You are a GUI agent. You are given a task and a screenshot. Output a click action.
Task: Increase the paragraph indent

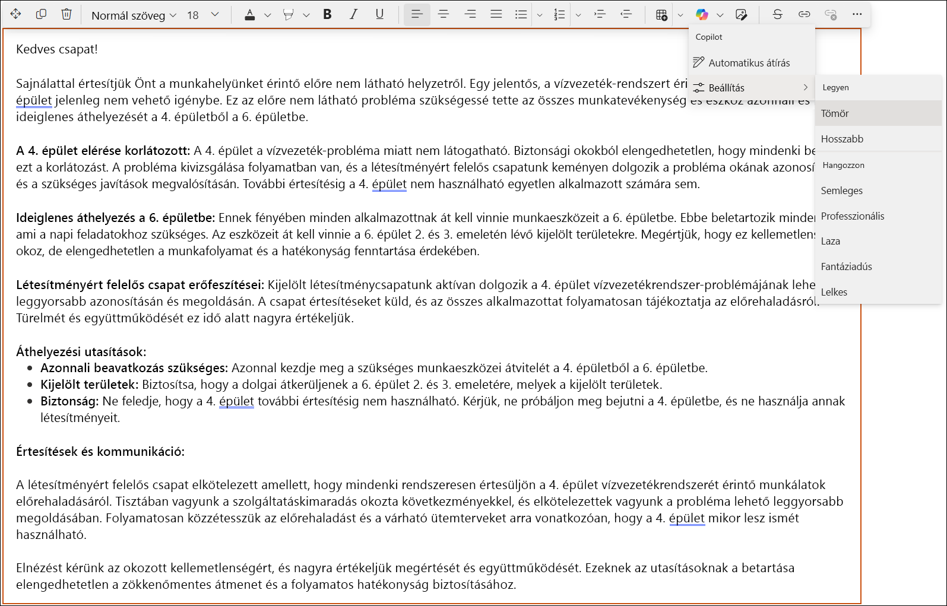[600, 14]
